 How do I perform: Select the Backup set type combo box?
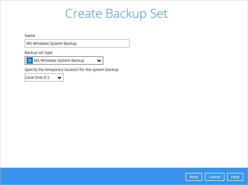click(64, 60)
